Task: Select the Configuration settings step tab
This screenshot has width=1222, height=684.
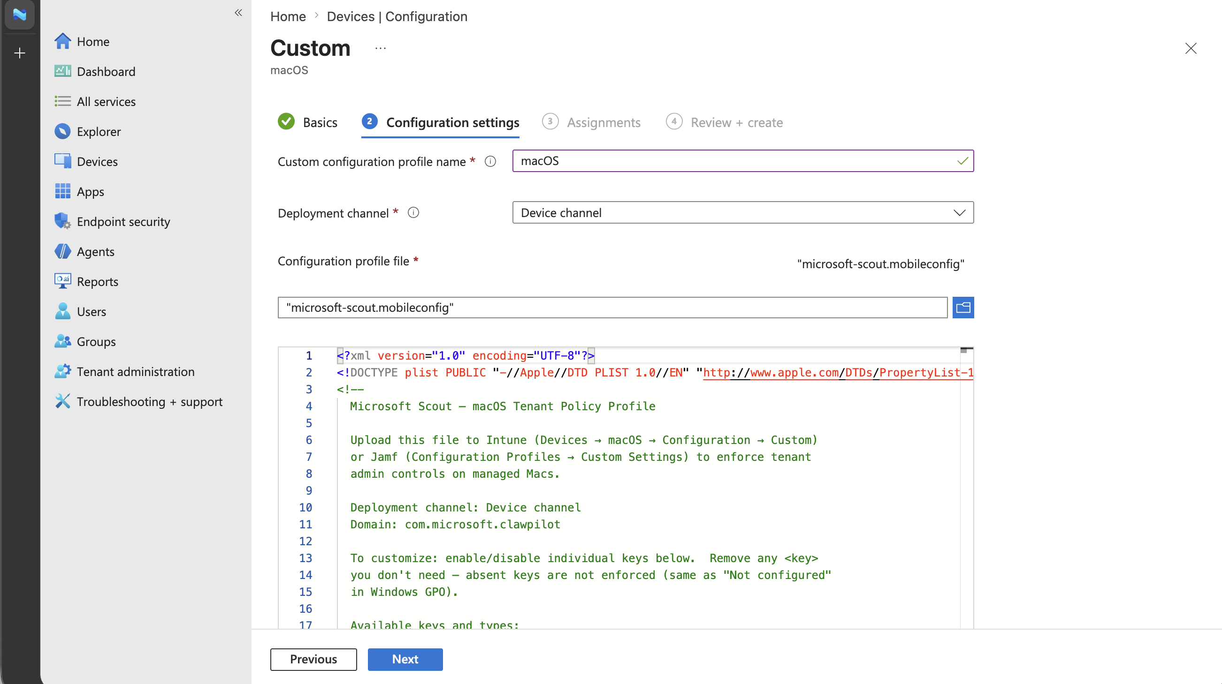Action: 440,122
